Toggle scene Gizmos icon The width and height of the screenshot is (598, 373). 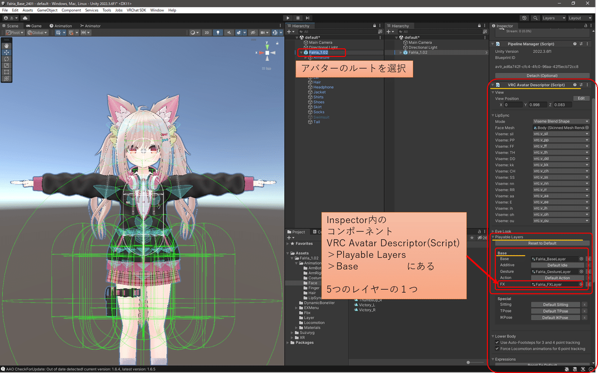(276, 32)
